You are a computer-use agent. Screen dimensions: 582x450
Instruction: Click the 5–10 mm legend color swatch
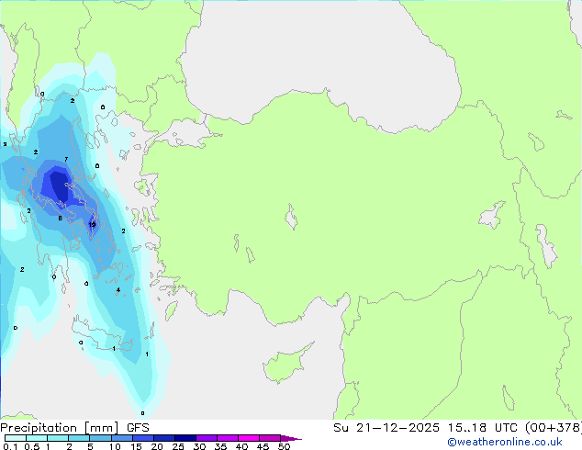click(100, 438)
